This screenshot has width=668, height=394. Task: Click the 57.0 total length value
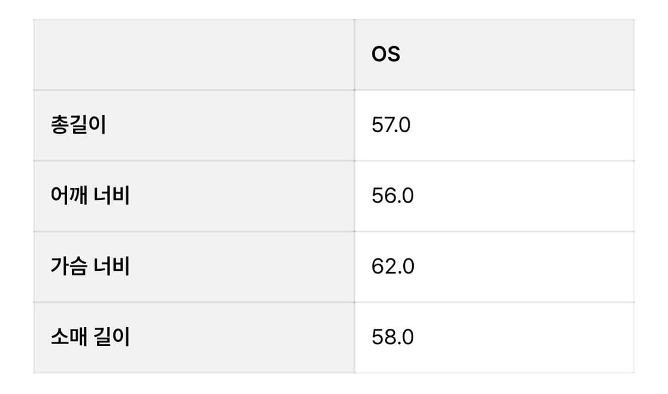click(x=391, y=125)
